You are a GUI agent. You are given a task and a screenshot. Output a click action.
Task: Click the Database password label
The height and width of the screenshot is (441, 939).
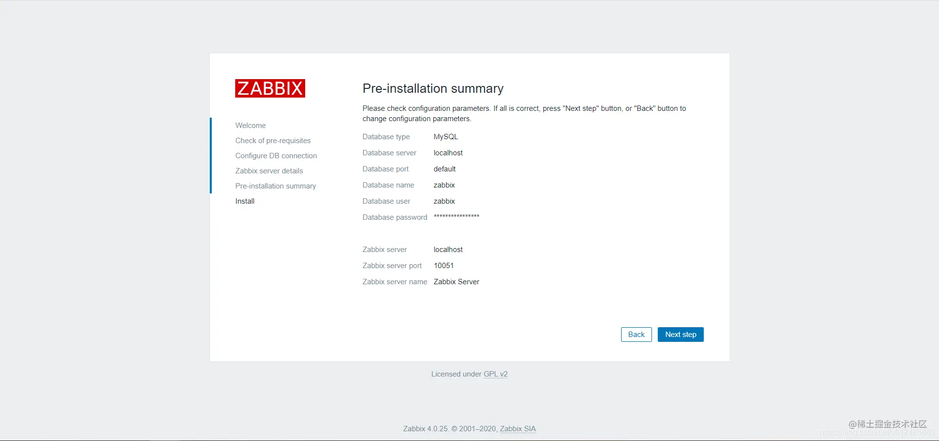click(395, 217)
